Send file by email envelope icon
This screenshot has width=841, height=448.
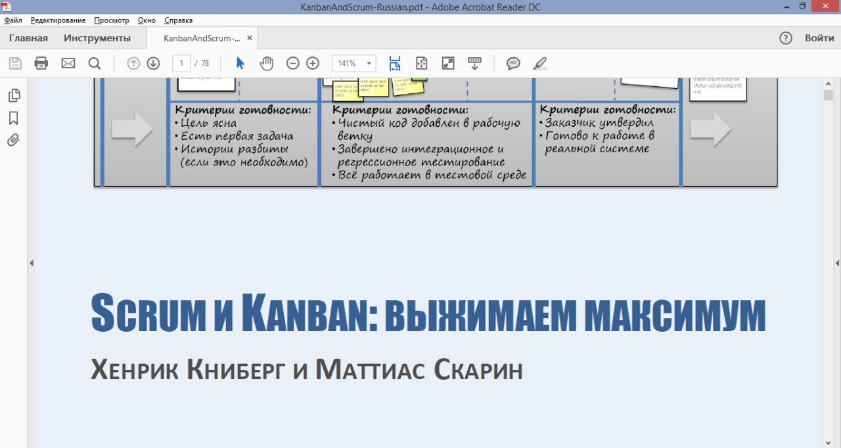tap(68, 63)
